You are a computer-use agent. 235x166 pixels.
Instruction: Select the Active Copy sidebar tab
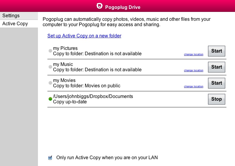coord(19,24)
